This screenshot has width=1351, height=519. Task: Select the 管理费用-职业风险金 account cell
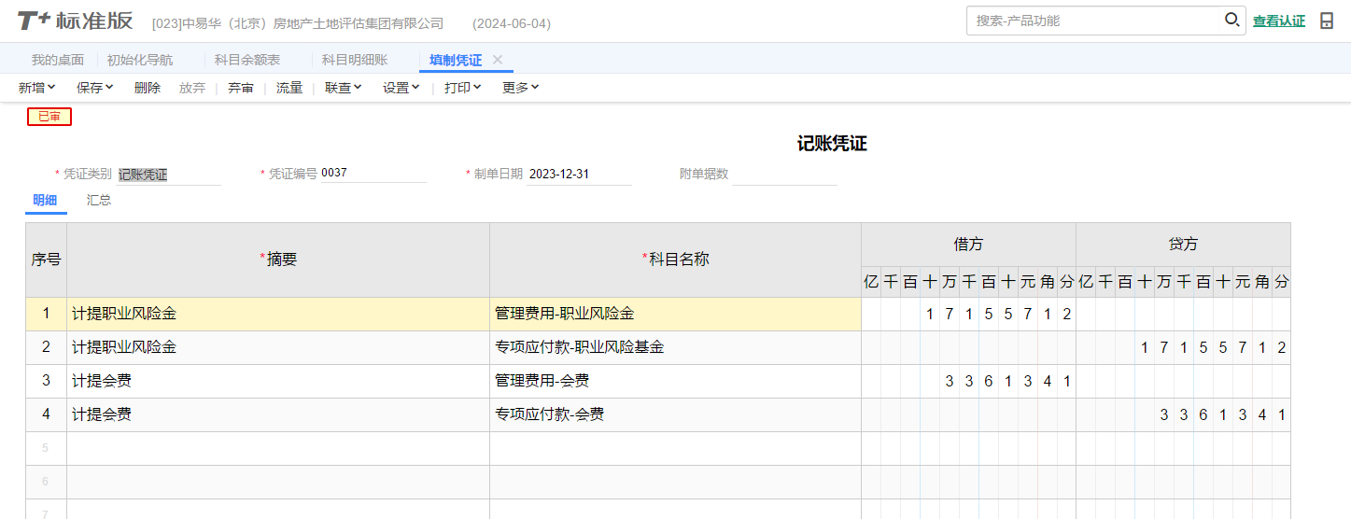point(674,314)
